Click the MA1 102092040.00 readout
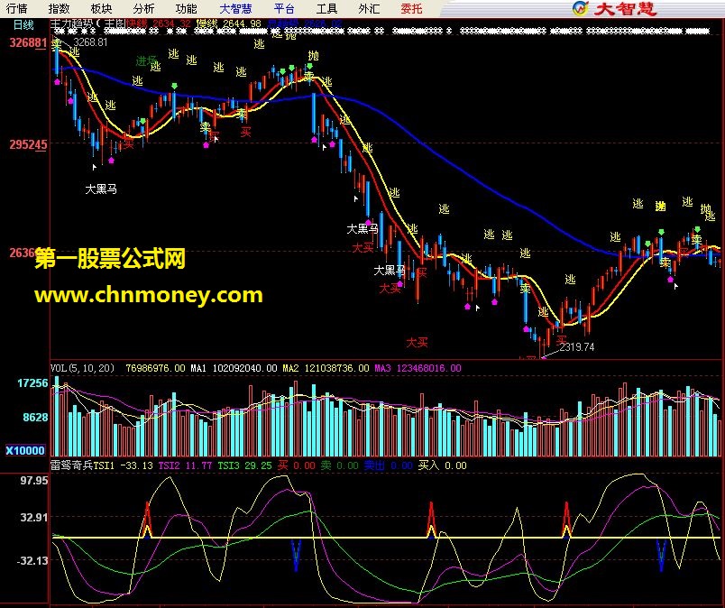725x608 pixels. pos(234,368)
